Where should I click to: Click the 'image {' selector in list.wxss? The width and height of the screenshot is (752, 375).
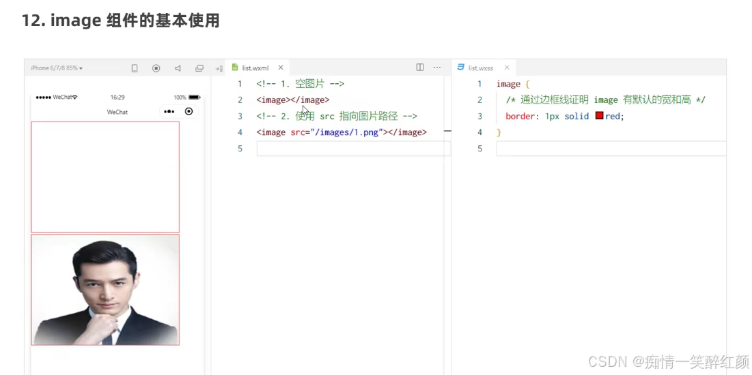513,85
